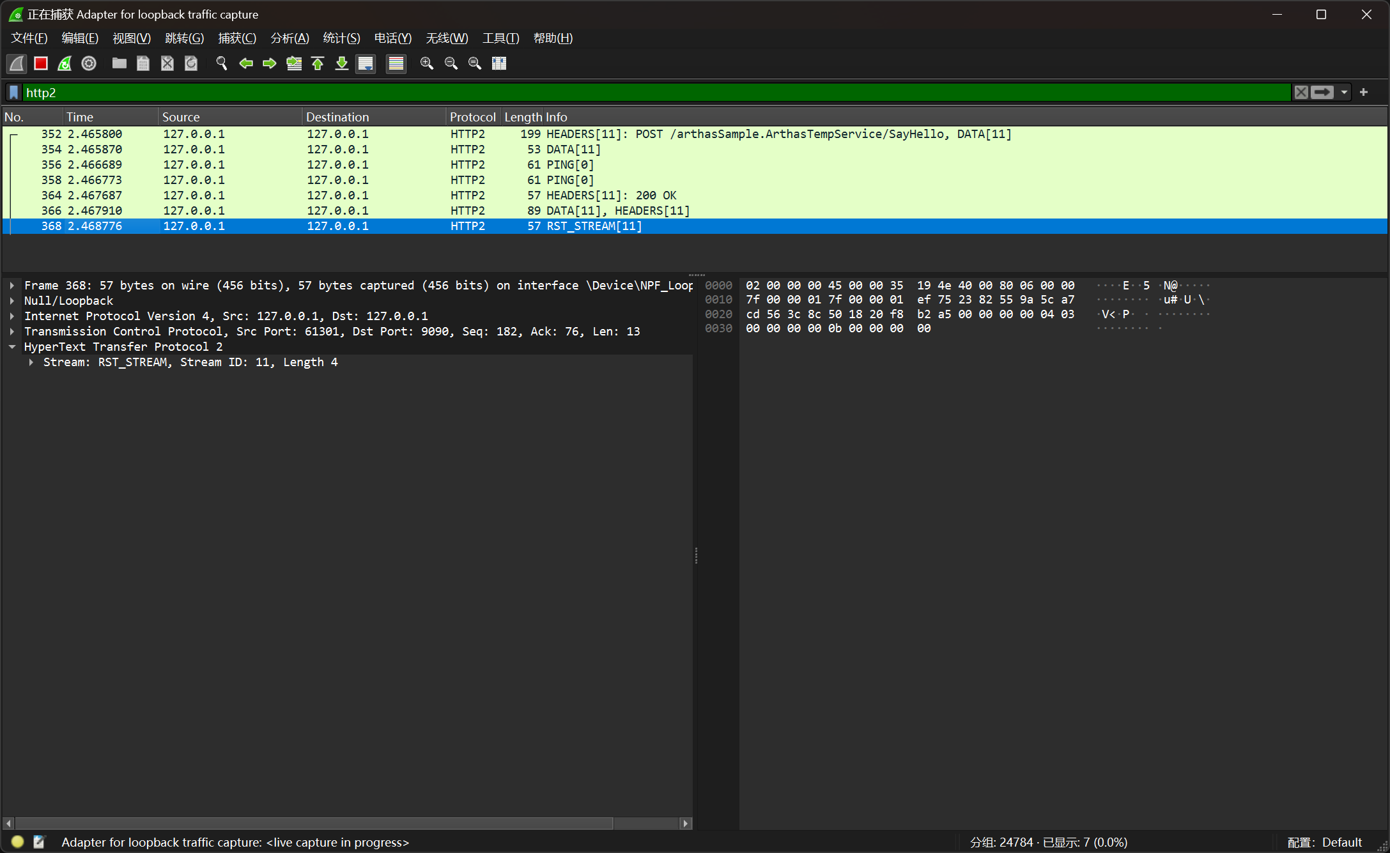Sort packets by Protocol column header
The image size is (1390, 853).
[473, 117]
